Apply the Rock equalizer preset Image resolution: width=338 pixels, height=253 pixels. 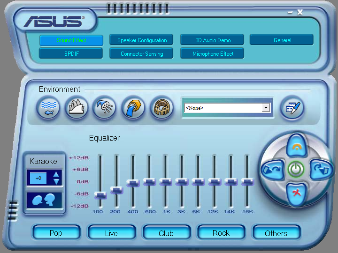(221, 233)
